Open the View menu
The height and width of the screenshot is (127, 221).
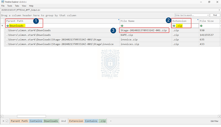[x=24, y=6]
